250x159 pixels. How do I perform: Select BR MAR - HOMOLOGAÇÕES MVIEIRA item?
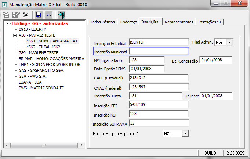point(51,59)
